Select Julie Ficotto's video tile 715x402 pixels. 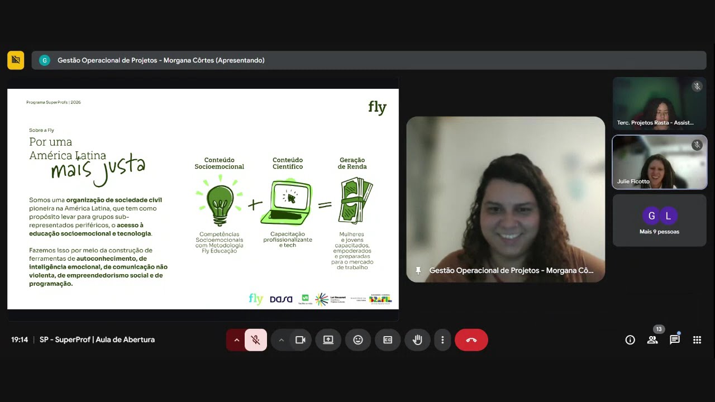tap(660, 162)
